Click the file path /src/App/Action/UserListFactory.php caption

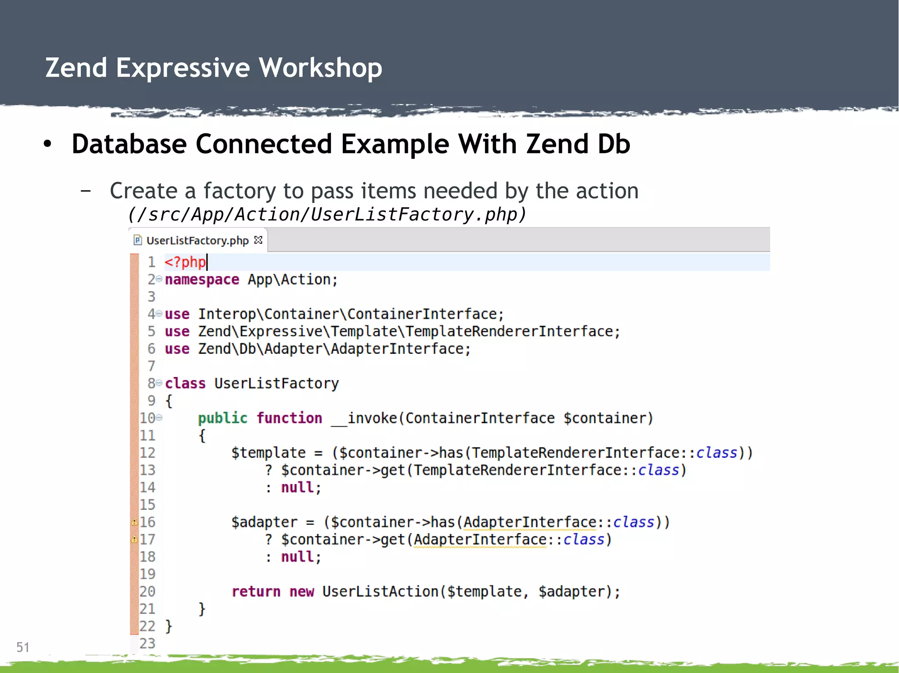[327, 215]
